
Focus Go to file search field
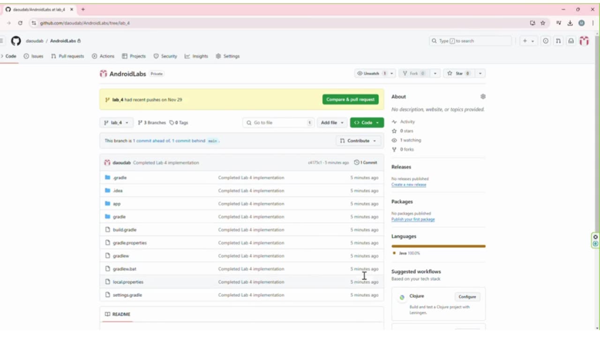click(x=278, y=123)
